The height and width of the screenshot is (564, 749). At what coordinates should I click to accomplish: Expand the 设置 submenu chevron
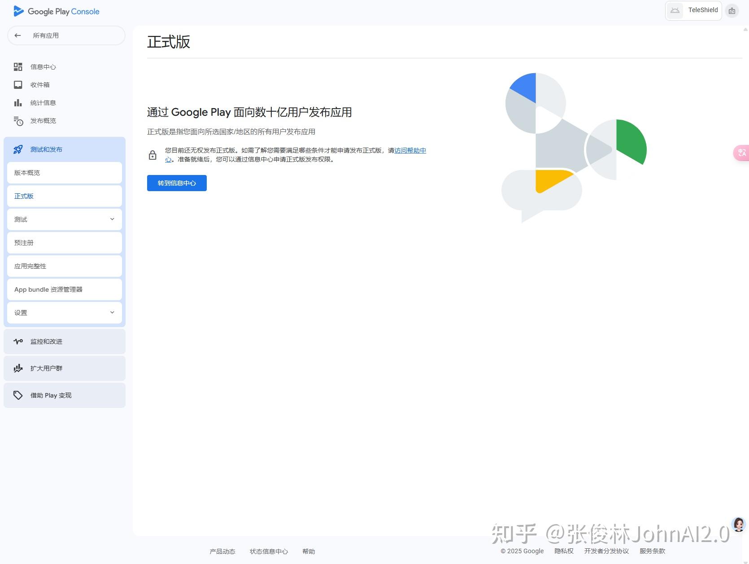click(x=112, y=313)
